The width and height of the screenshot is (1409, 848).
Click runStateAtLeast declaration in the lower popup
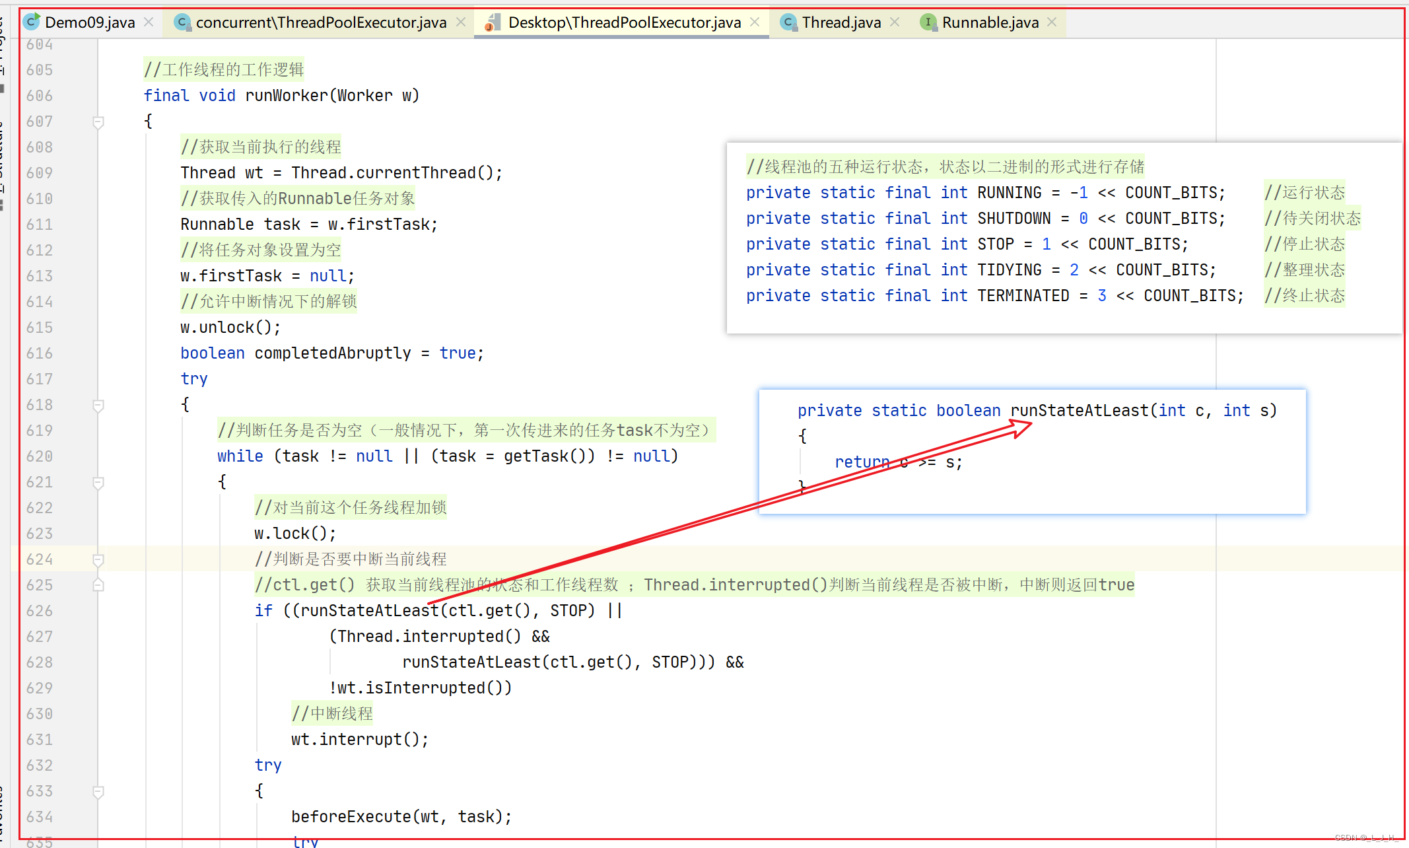coord(1080,411)
